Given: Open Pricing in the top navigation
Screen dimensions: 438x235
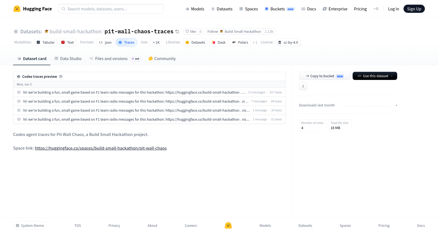Looking at the screenshot, I should point(360,9).
